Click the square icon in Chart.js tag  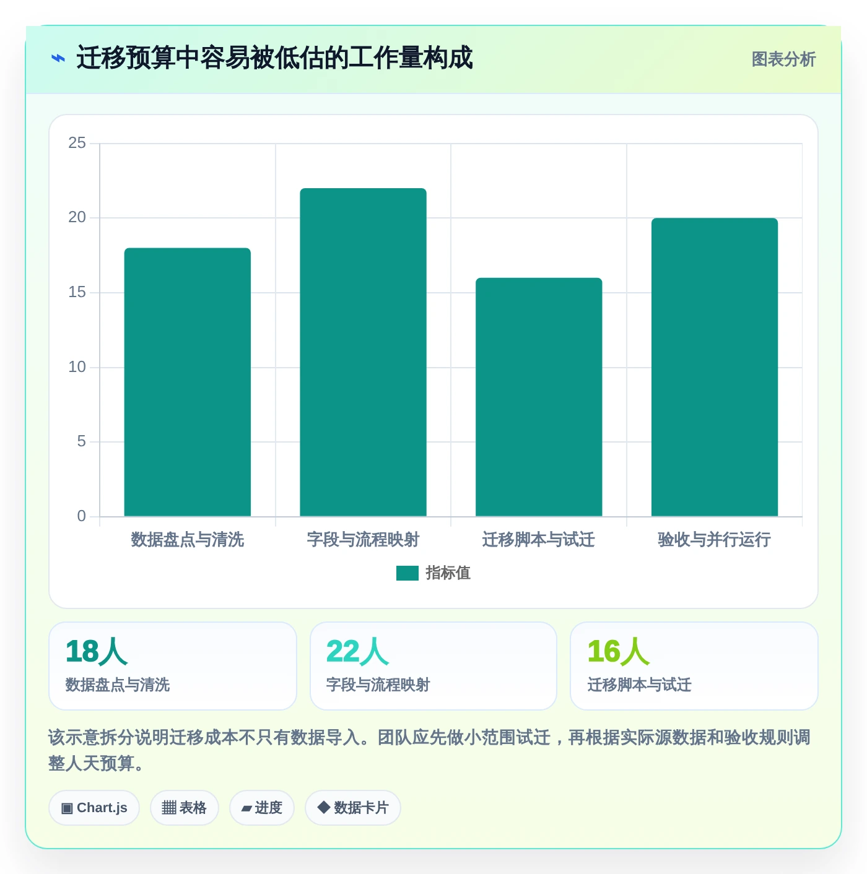(67, 808)
